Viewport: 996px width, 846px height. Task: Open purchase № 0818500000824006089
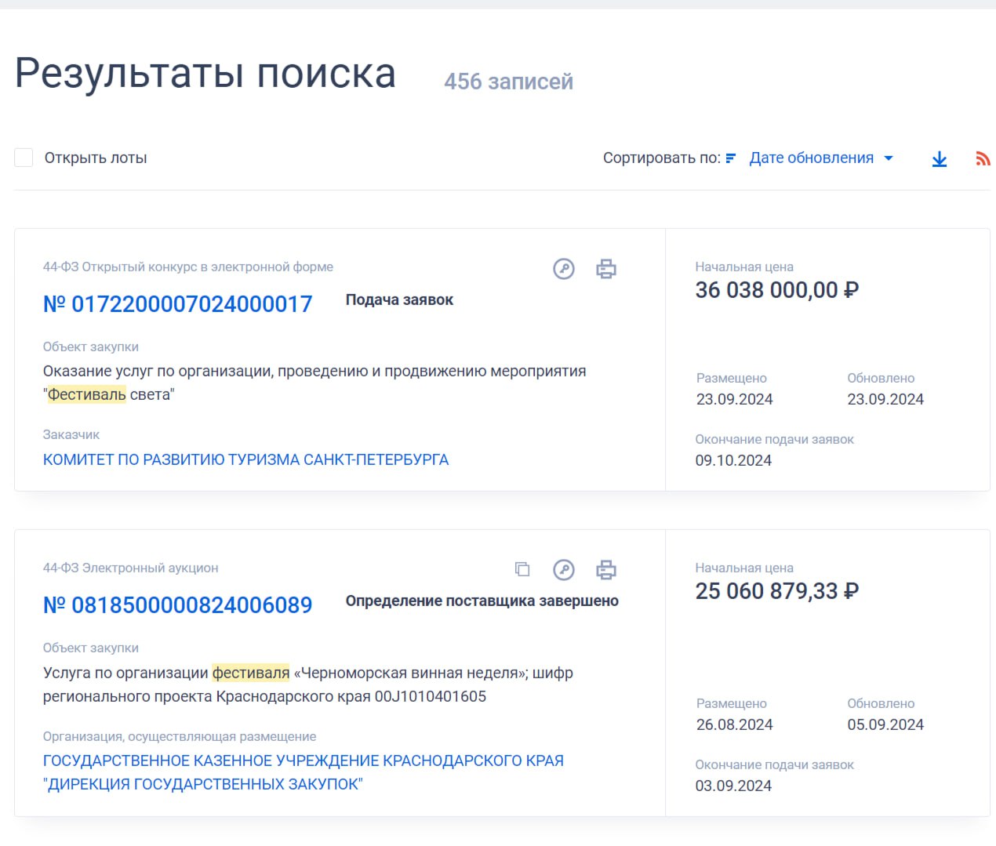177,605
